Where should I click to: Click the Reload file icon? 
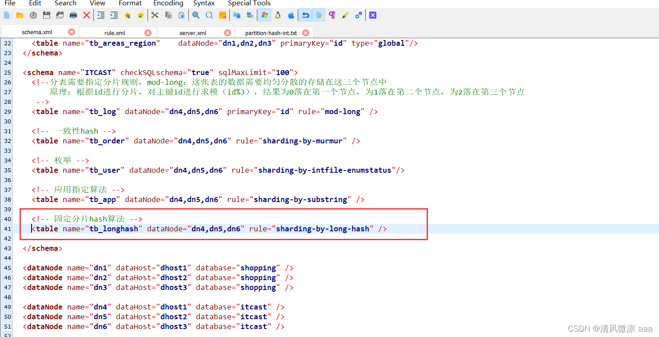pyautogui.click(x=33, y=16)
